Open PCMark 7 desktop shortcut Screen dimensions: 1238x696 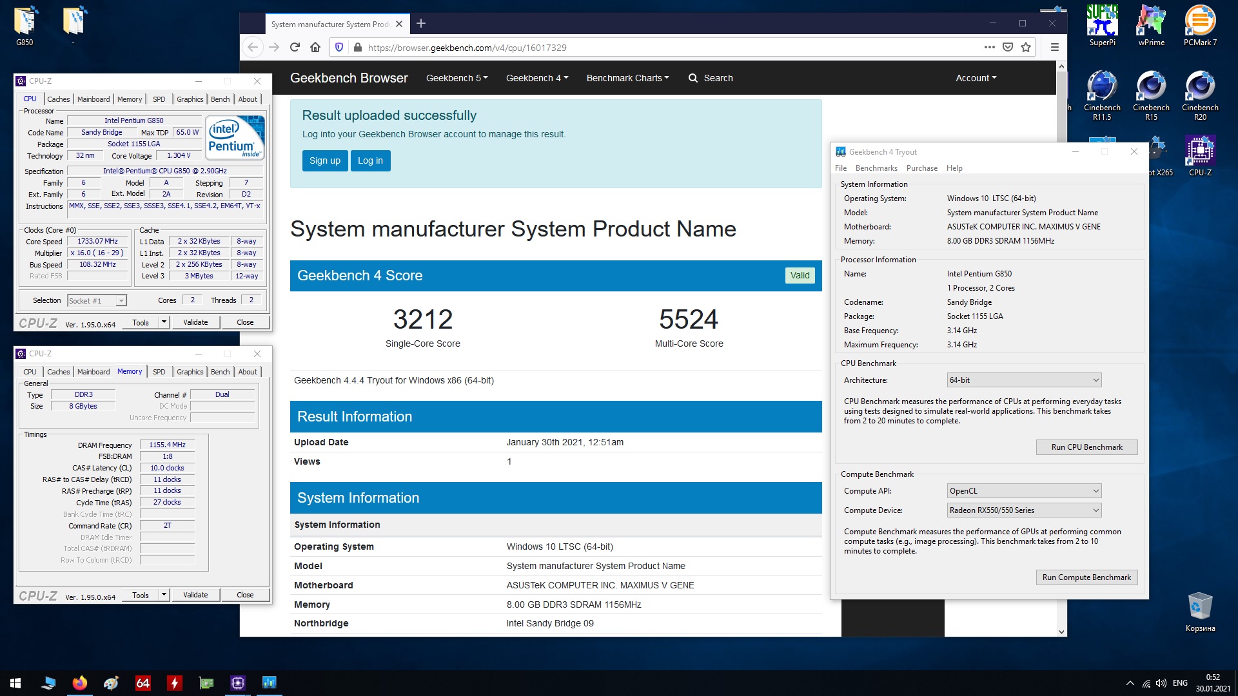[x=1200, y=26]
